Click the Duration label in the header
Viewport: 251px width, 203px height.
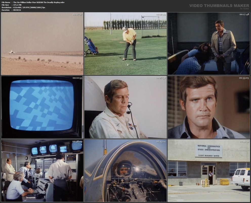click(6, 10)
